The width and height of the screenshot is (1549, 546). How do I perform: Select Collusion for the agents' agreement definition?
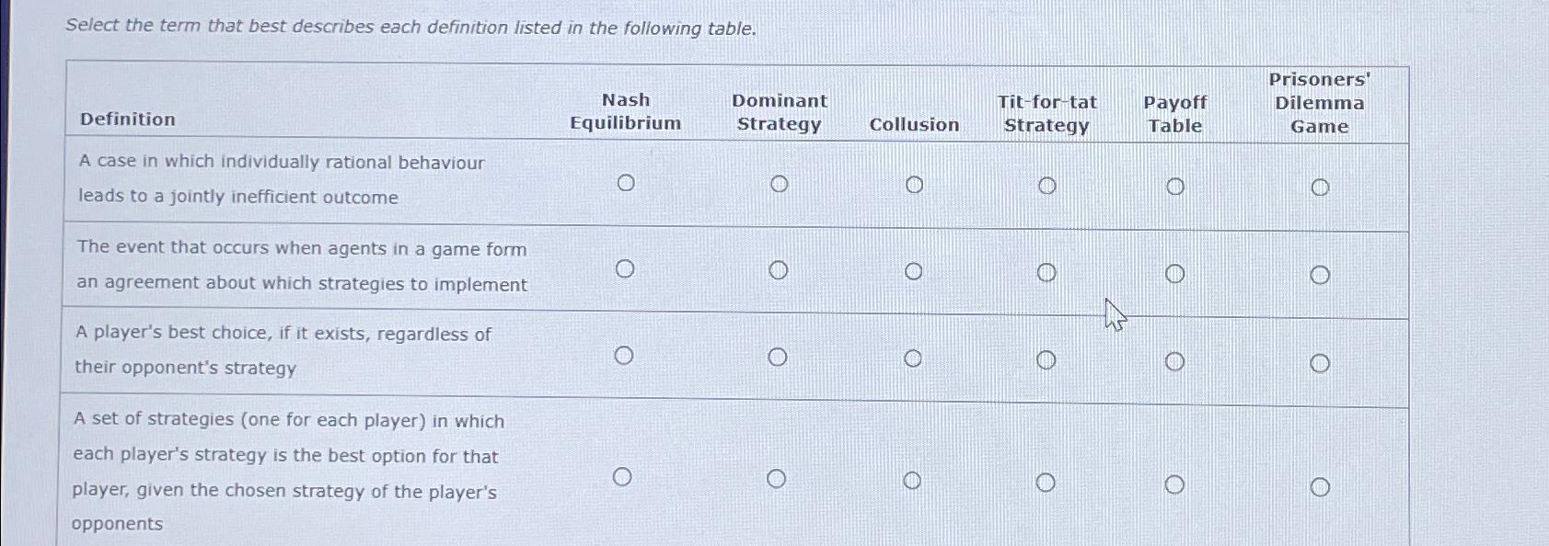[914, 270]
